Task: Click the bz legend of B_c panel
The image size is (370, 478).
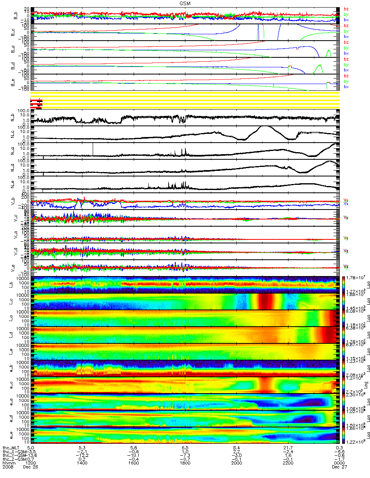Action: point(346,26)
